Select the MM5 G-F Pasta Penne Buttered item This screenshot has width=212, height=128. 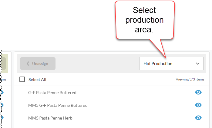click(x=112, y=105)
